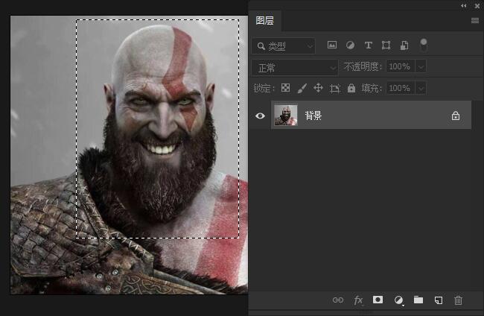Create a new layer
The width and height of the screenshot is (484, 316).
[x=439, y=300]
